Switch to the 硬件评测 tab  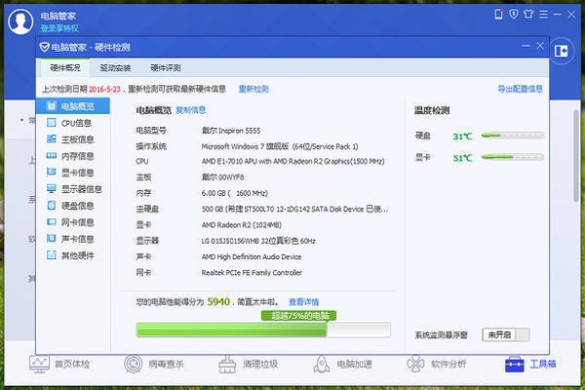[x=166, y=68]
